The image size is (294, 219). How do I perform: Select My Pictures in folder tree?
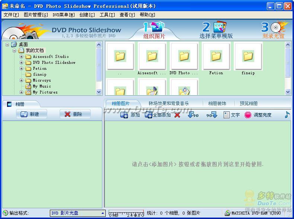point(45,92)
